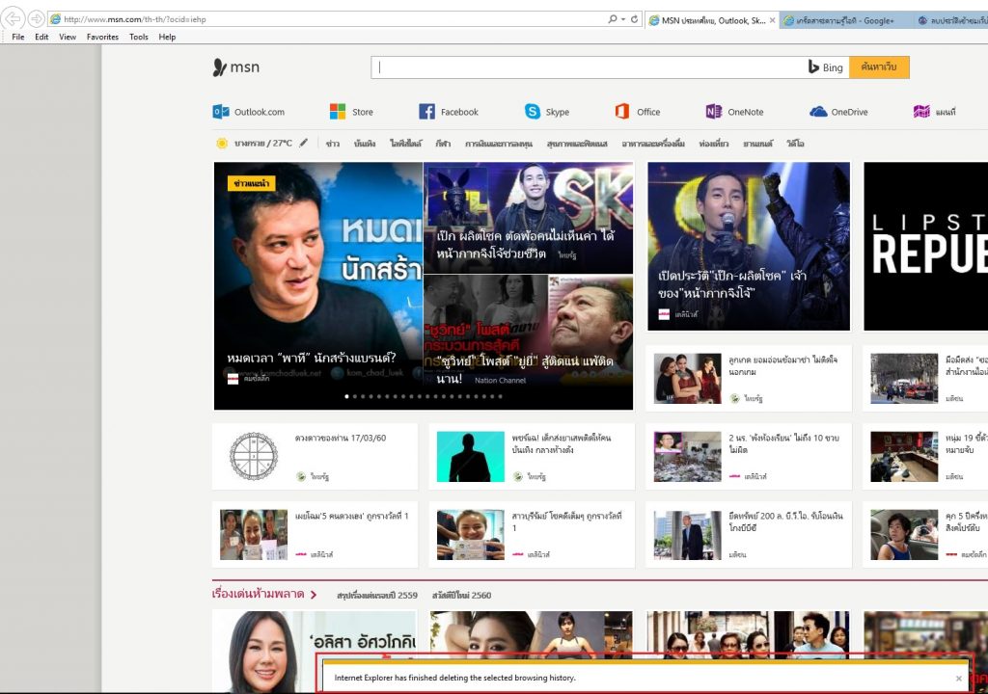988x694 pixels.
Task: Open OneNote via its icon
Action: [712, 111]
